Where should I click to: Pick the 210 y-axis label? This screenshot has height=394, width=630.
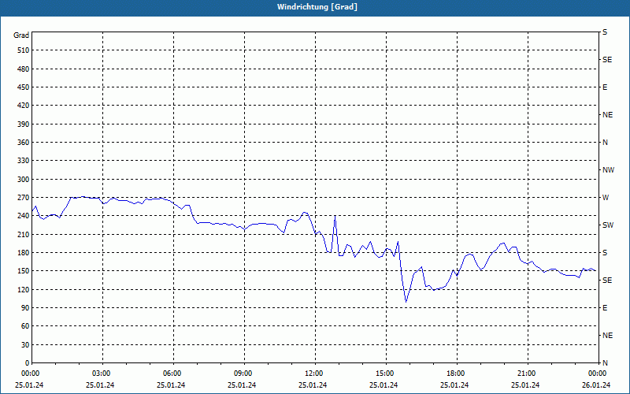tap(24, 234)
